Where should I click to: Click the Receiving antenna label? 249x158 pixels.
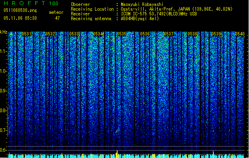(91, 19)
